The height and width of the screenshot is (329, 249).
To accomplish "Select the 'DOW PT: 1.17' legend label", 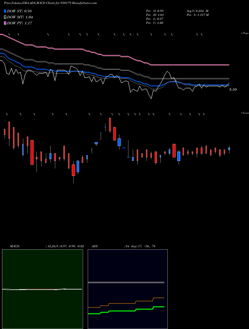I will 19,23.
